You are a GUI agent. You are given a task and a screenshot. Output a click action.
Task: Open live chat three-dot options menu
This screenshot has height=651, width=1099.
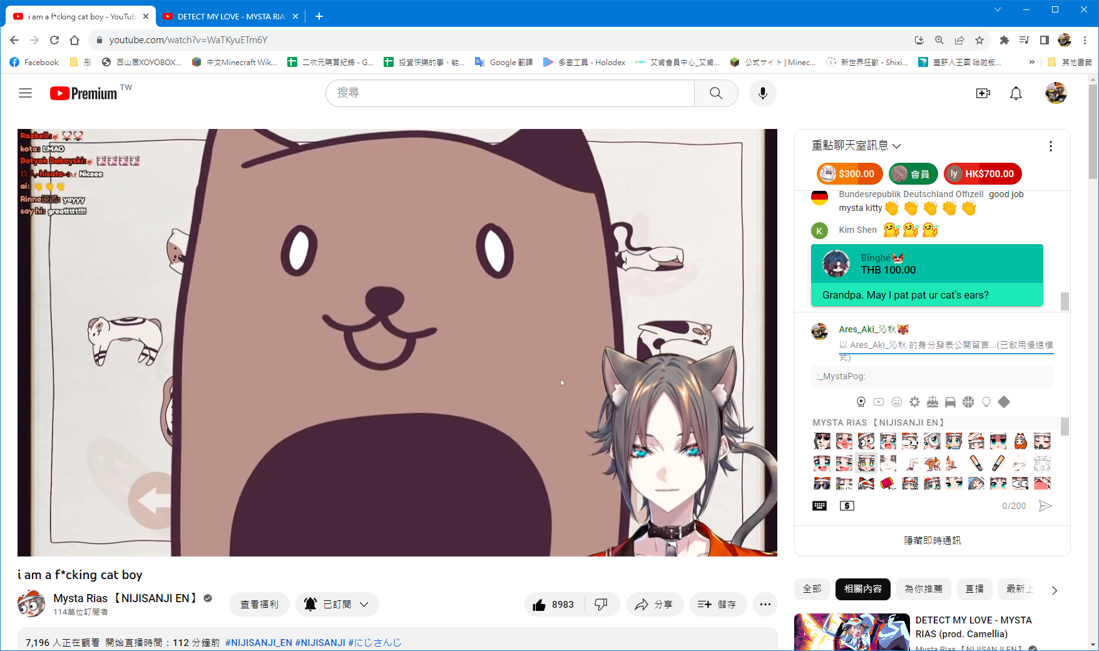pos(1050,146)
